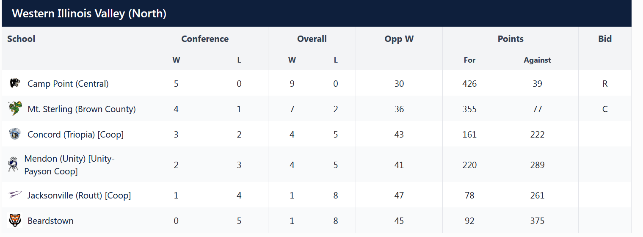Click the Opp W column header

click(x=399, y=39)
